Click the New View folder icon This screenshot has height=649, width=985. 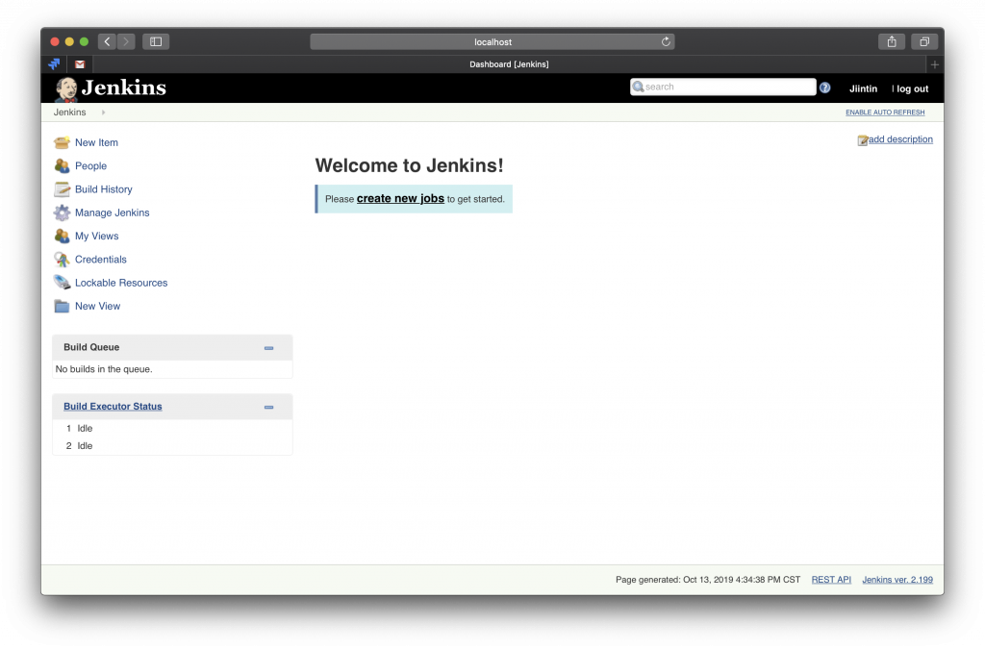62,307
